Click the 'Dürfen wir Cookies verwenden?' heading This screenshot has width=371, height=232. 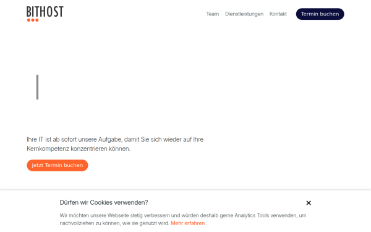[x=104, y=203]
